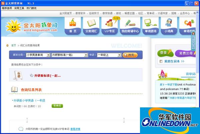200x134 pixels.
Task: Click the 联系客服 side tab
Action: pyautogui.click(x=193, y=41)
